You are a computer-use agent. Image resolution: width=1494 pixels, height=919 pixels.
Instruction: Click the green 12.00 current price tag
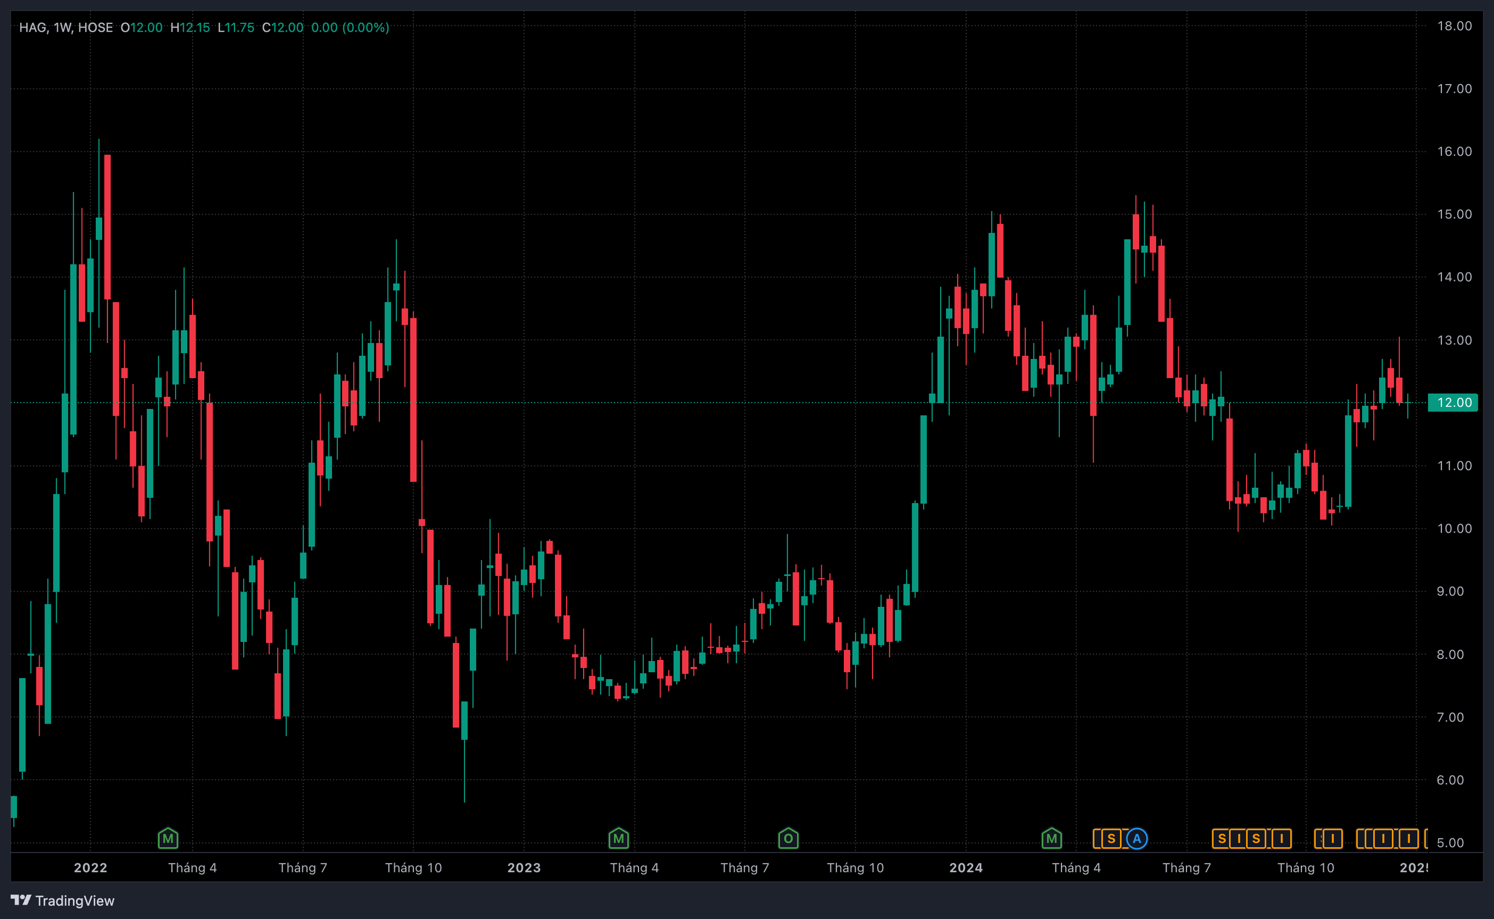[1453, 403]
